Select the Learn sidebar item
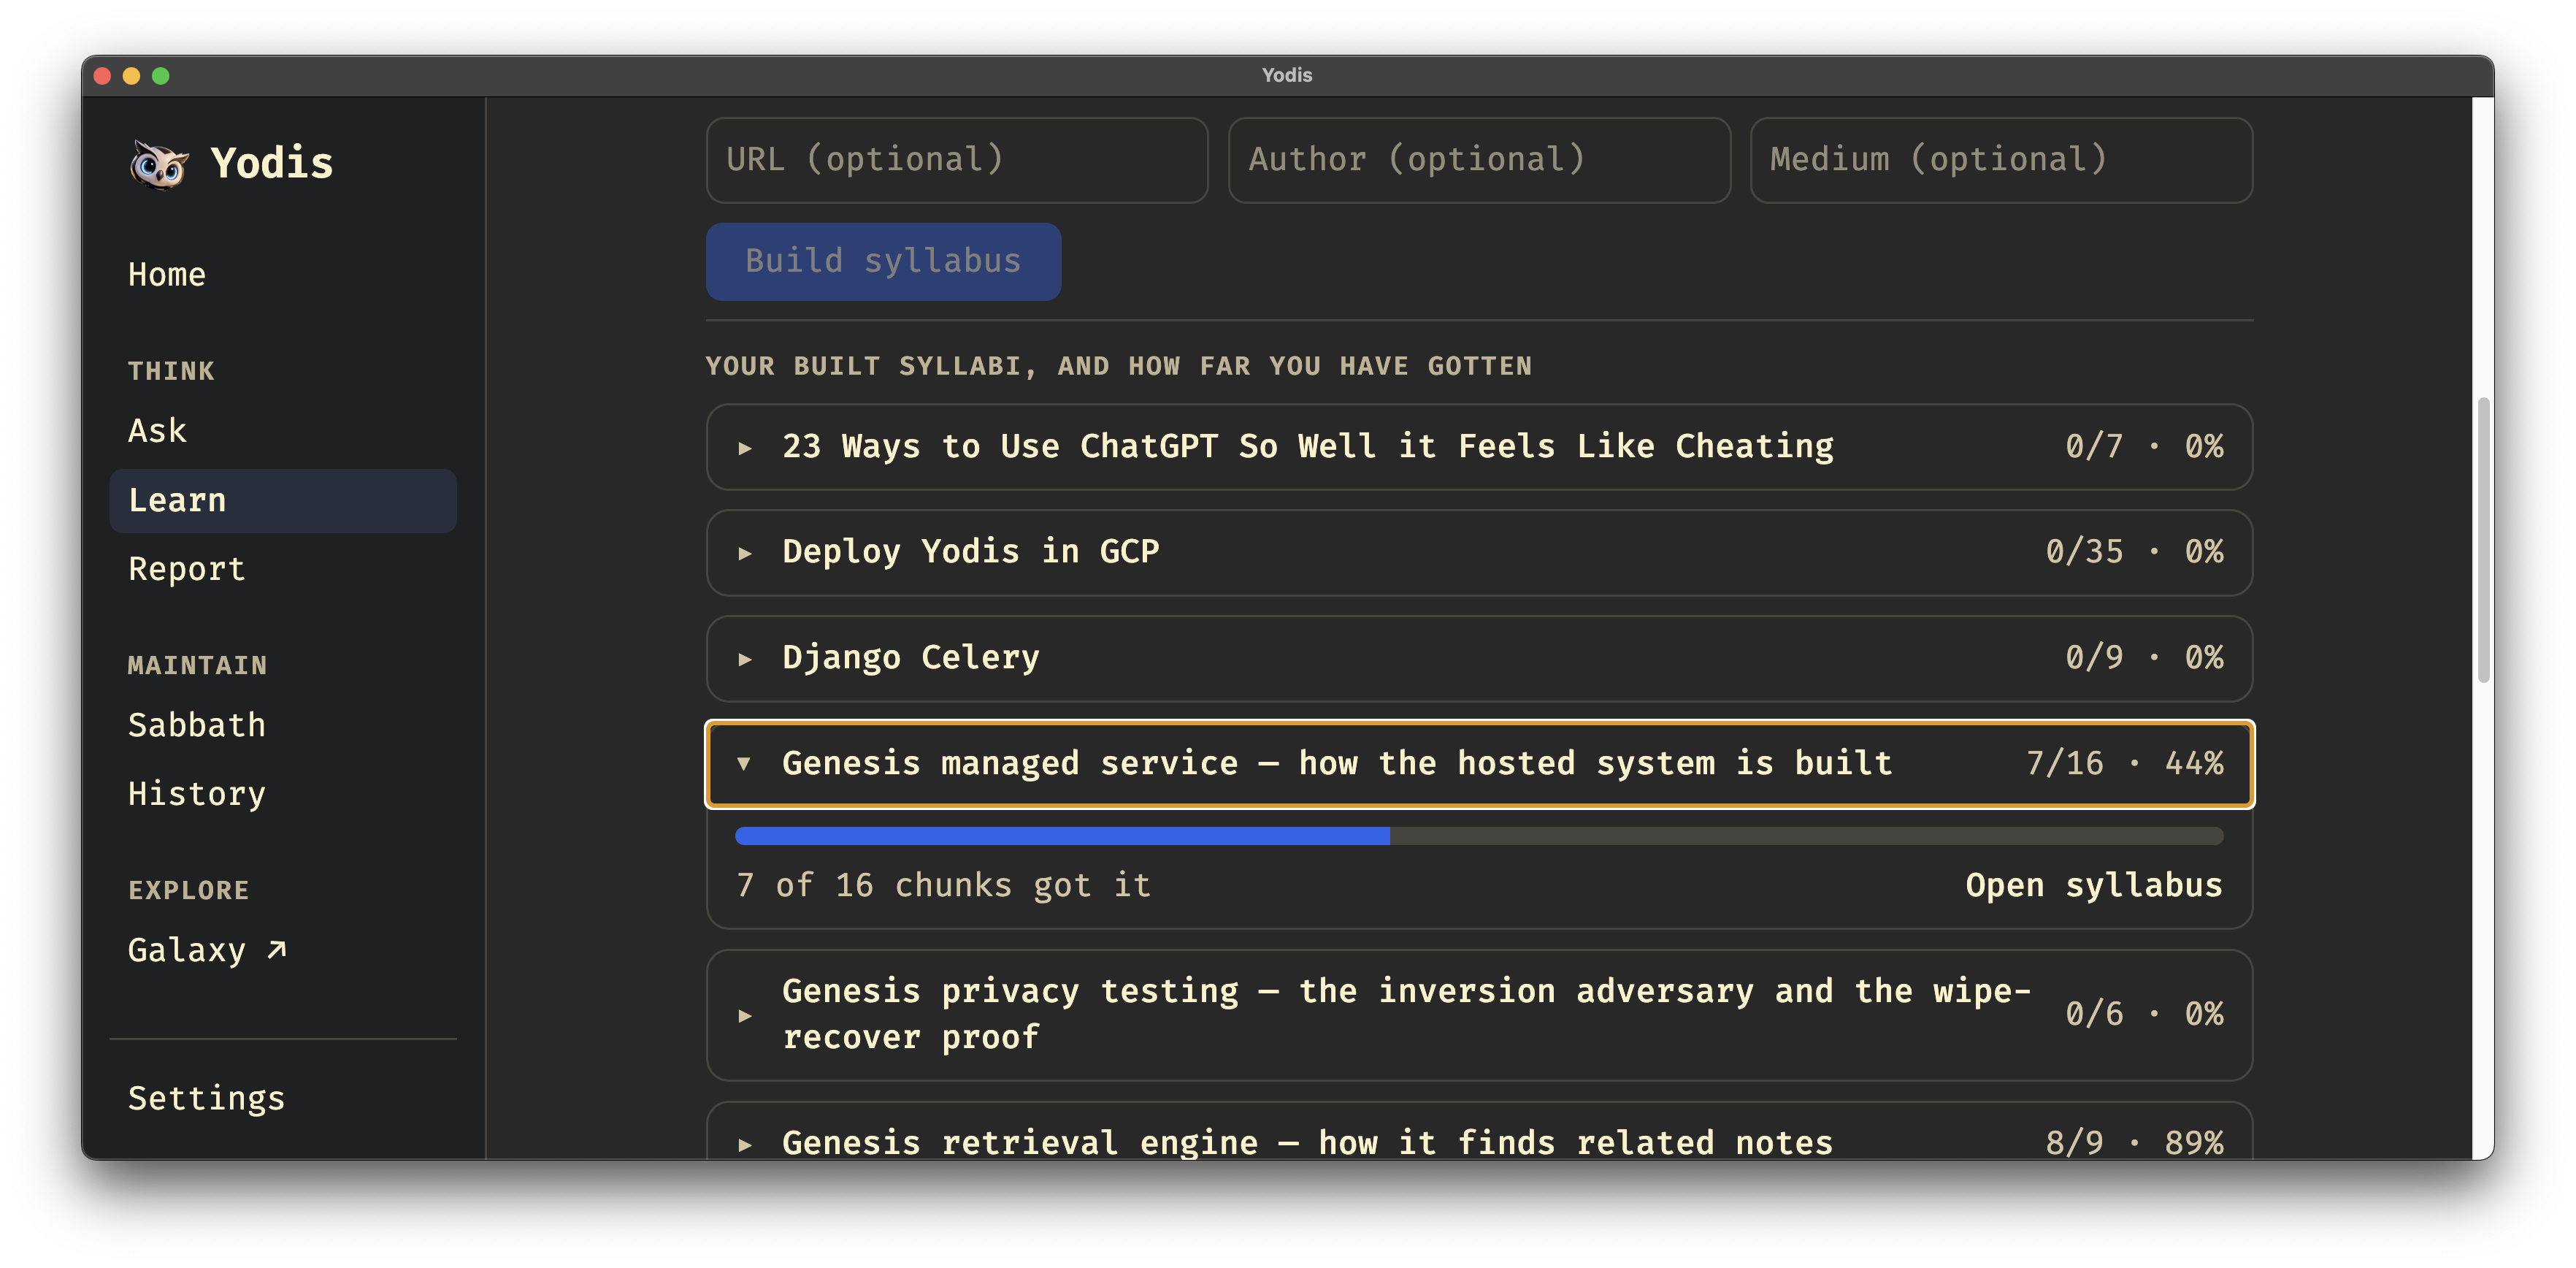The image size is (2576, 1268). pos(283,500)
